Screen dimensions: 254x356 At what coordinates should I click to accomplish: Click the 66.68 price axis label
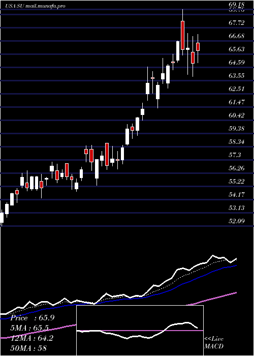[x=237, y=36]
